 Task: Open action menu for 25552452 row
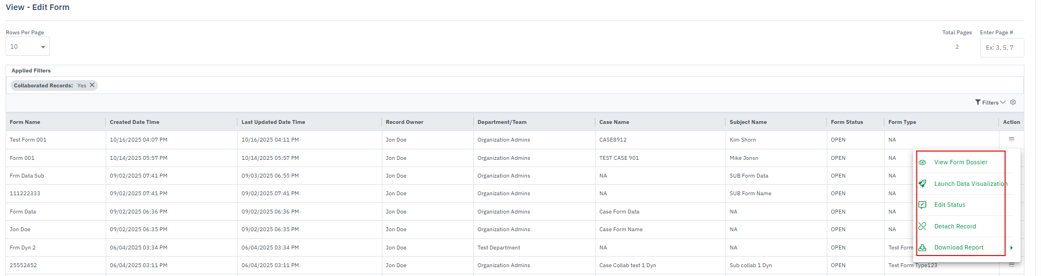point(1011,265)
